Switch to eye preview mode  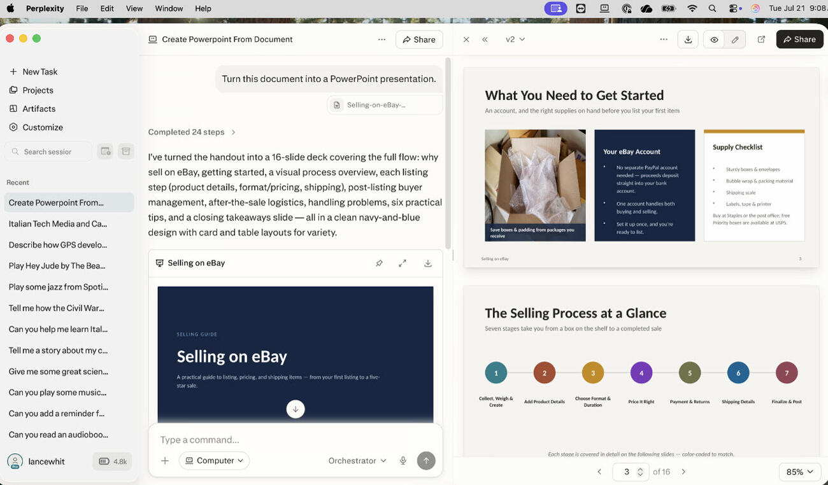[x=714, y=39]
